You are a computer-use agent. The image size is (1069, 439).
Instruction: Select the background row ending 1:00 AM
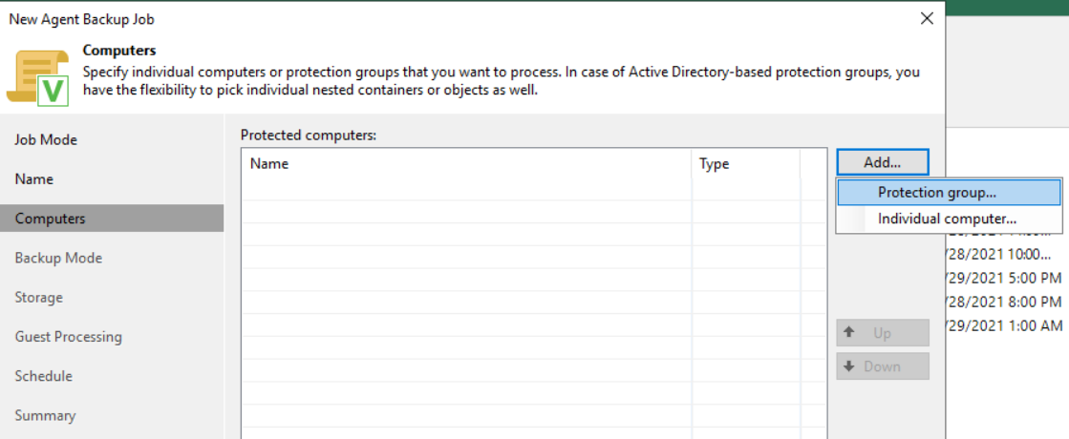tap(1003, 325)
